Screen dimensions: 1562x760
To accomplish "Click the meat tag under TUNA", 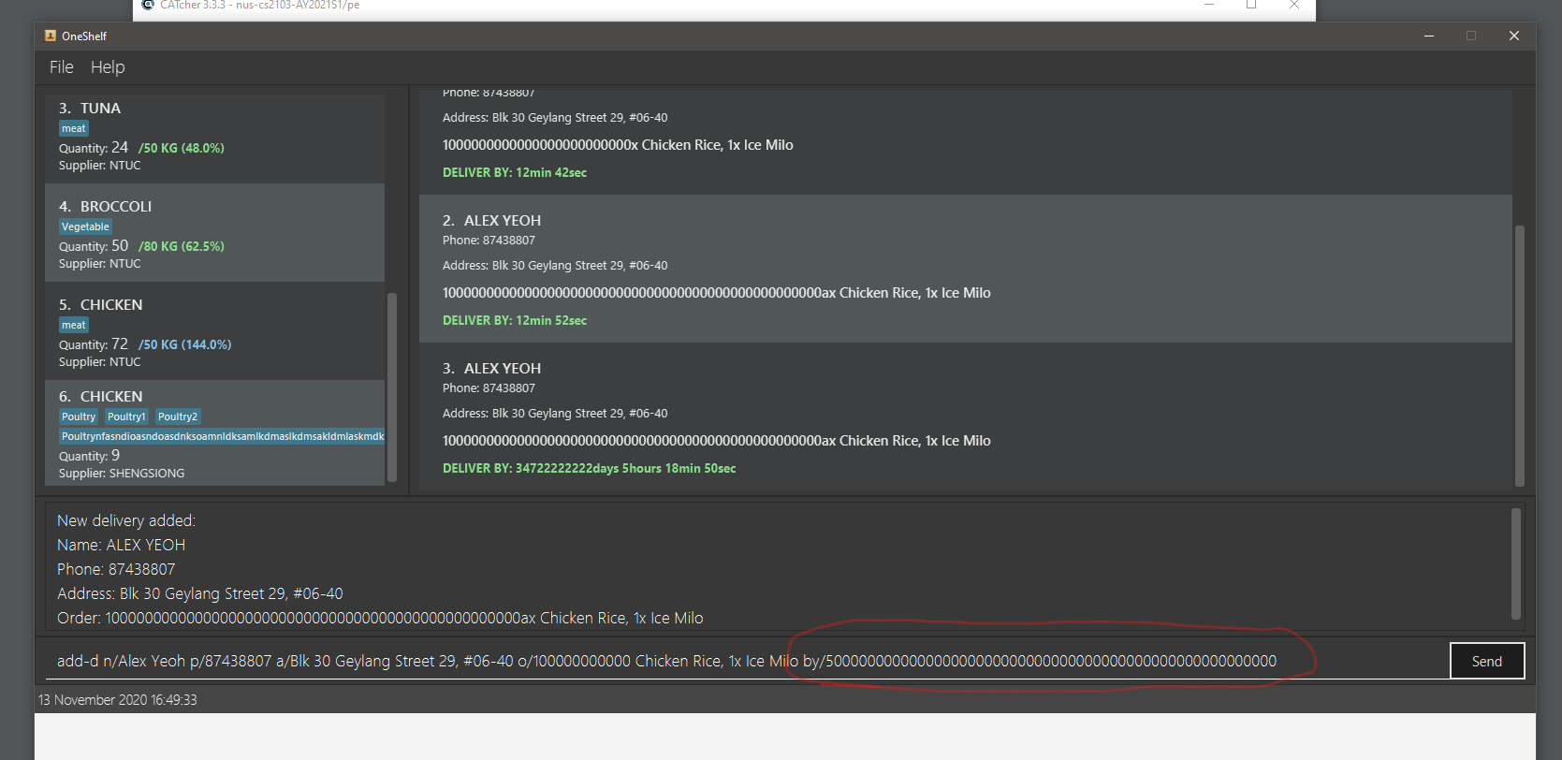I will [74, 128].
